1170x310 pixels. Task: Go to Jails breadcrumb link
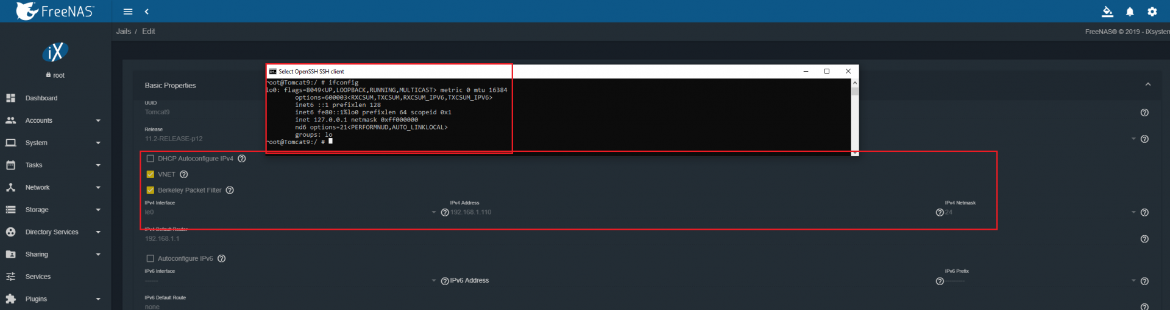pyautogui.click(x=124, y=32)
